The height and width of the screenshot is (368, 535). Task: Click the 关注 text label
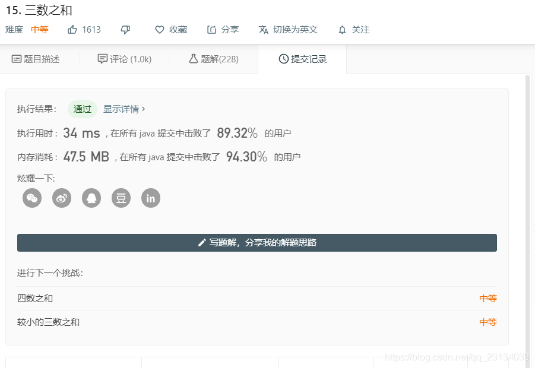click(x=360, y=30)
